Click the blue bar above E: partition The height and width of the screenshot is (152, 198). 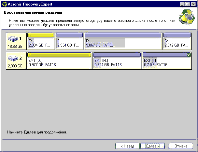69,35
